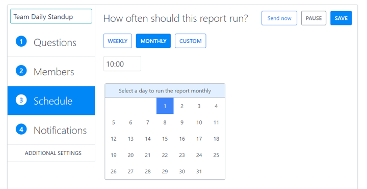
Task: Click the 10:00 time input field
Action: [x=122, y=64]
